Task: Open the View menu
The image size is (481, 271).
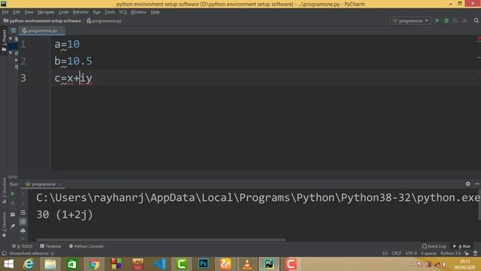Action: (x=29, y=12)
